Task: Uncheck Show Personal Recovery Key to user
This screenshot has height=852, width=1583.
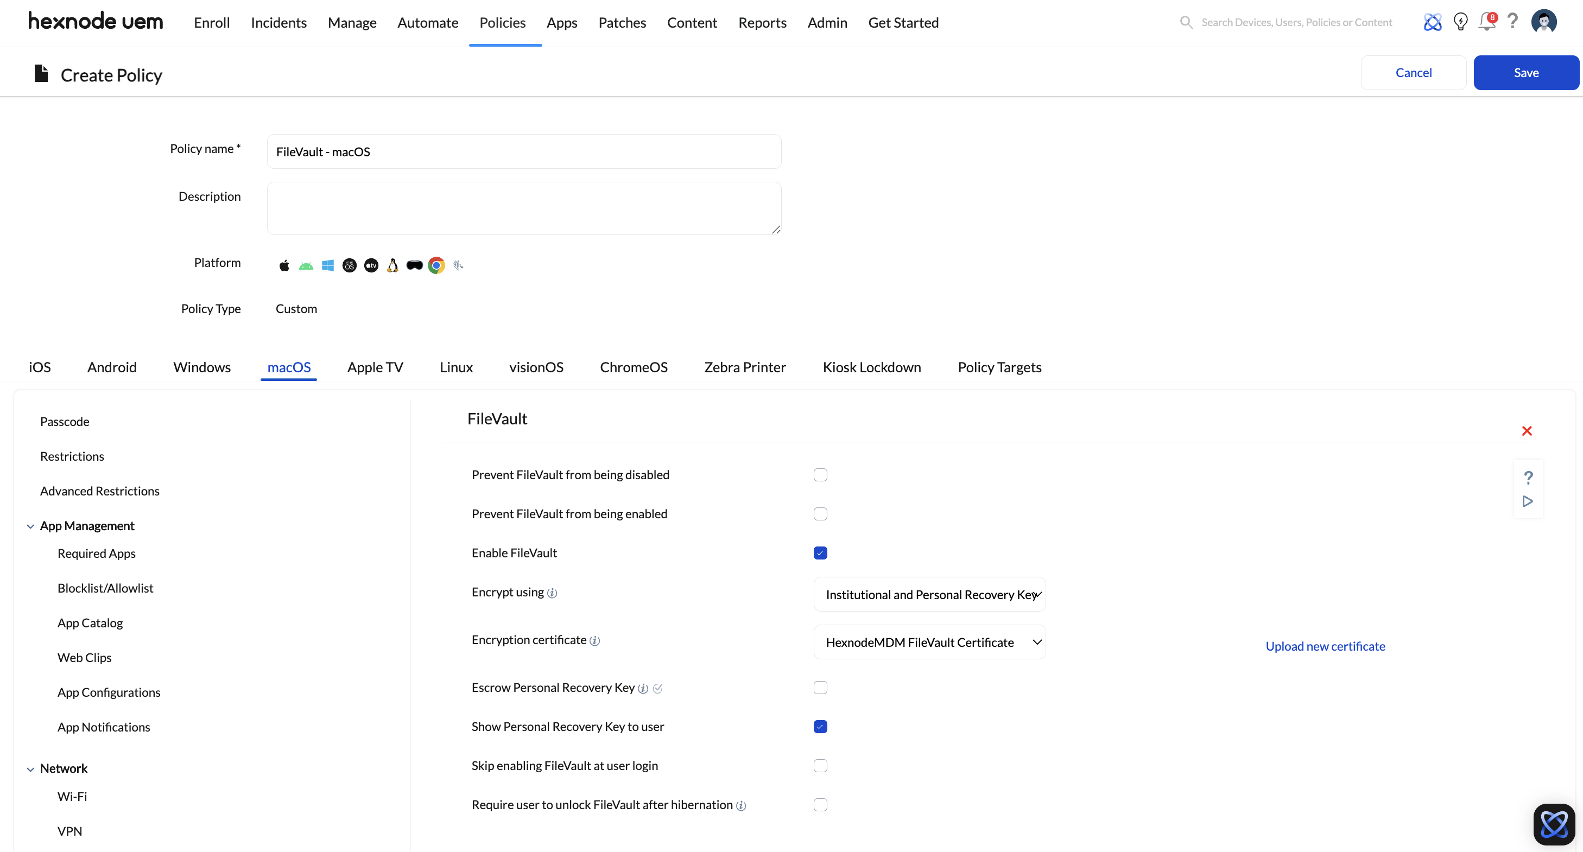Action: point(820,727)
